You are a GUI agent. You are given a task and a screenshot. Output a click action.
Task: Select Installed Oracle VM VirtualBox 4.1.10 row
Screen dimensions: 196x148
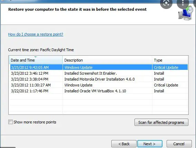(x=99, y=91)
